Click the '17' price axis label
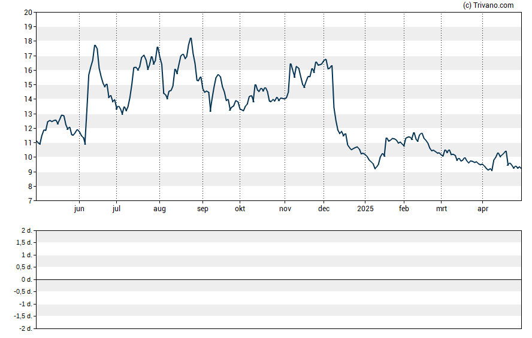The height and width of the screenshot is (338, 532). pos(28,56)
